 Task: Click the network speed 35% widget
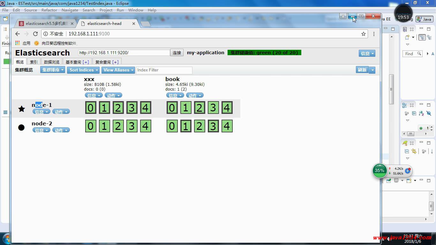tap(380, 171)
